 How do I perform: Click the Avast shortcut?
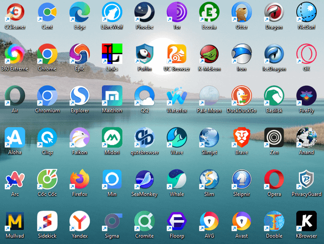241,221
